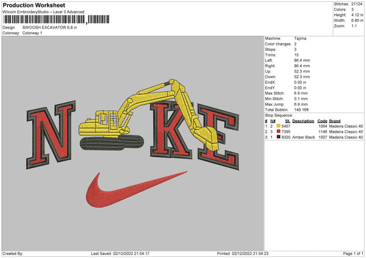Click 'Wilcom EmbroideryStudio – Level 3 Advanced' text

point(43,12)
